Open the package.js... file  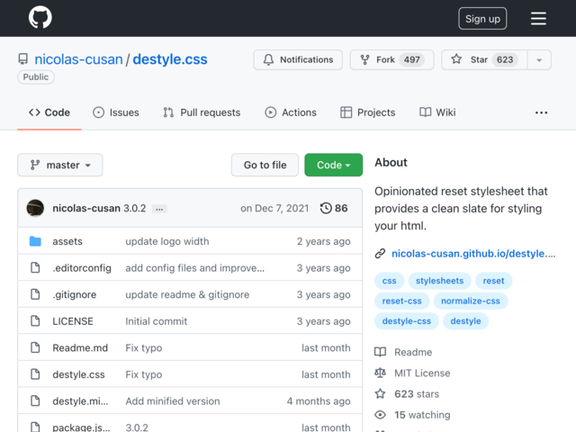81,427
